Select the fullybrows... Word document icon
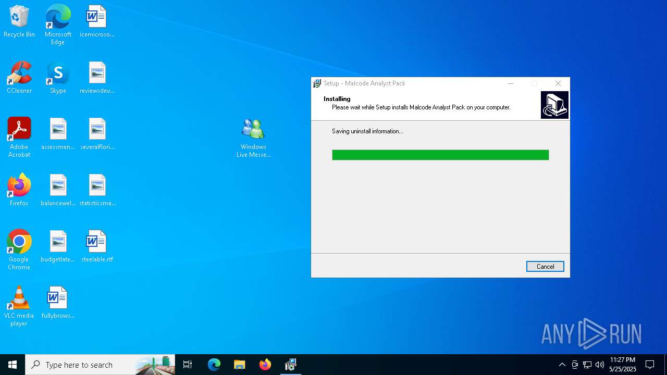This screenshot has width=667, height=375. 58,303
